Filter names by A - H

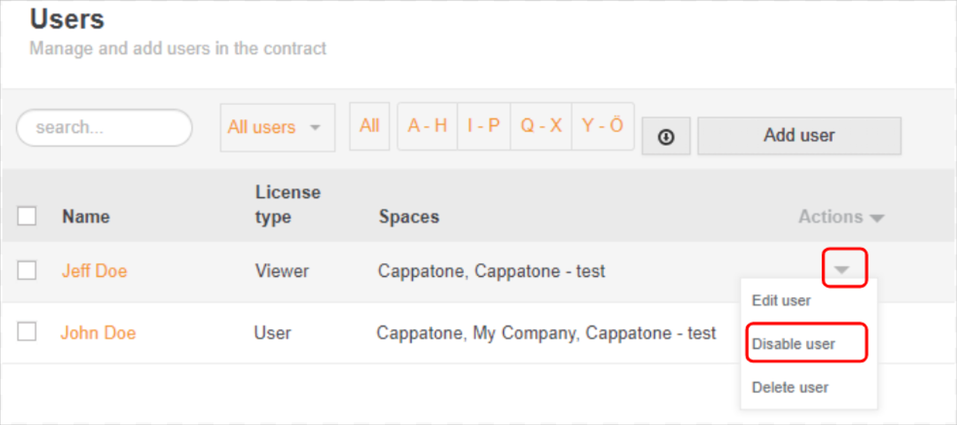point(427,126)
